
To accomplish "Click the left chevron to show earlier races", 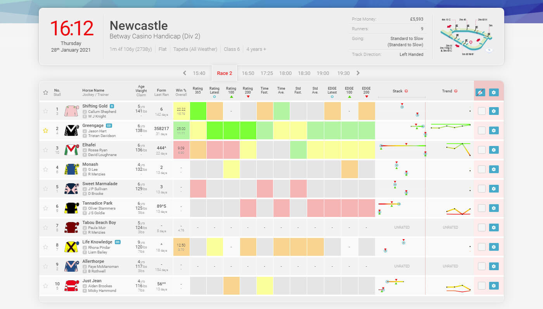I will pos(184,73).
